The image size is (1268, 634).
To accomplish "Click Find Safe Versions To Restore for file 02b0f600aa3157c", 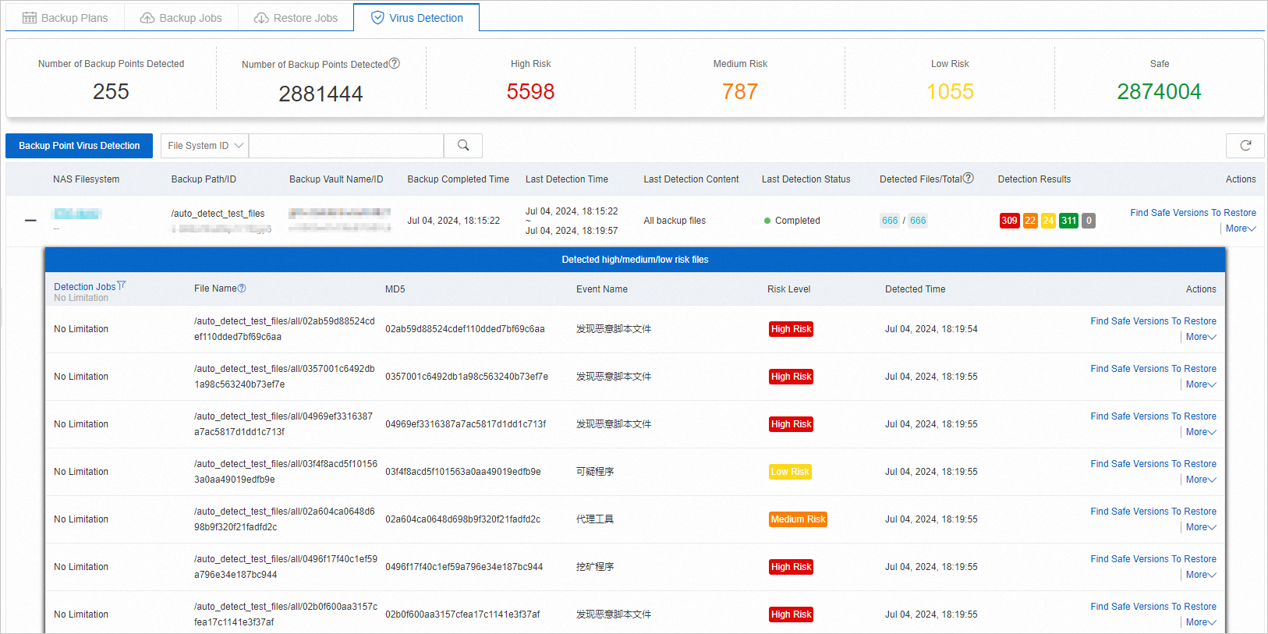I will (1153, 607).
